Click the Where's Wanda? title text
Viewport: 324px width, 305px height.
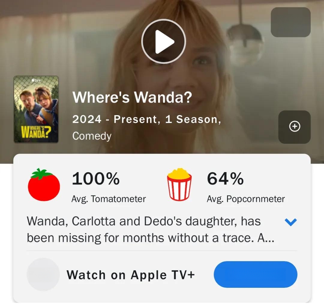[132, 97]
